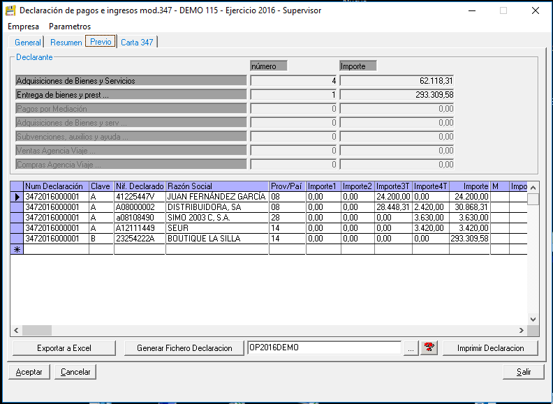Click the Importe4T column header
The height and width of the screenshot is (404, 553).
(430, 186)
